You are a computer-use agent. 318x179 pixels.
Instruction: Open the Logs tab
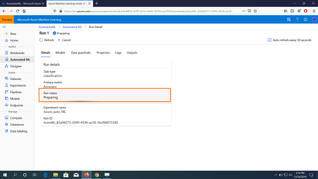[x=118, y=52]
